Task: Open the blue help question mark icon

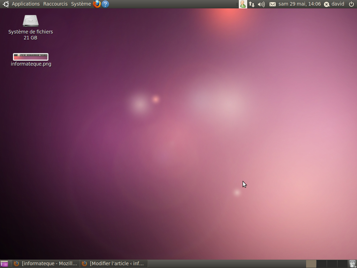Action: pos(105,4)
